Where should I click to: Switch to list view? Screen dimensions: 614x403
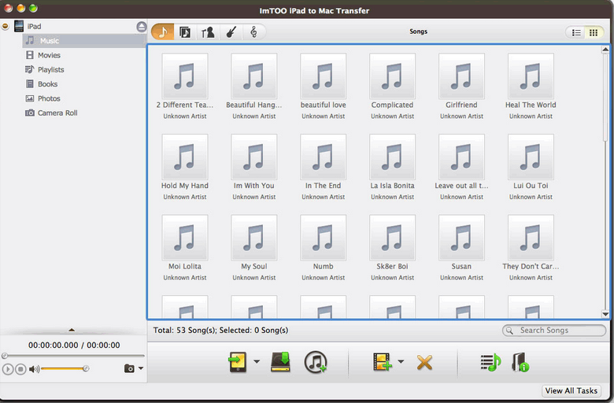pos(576,32)
